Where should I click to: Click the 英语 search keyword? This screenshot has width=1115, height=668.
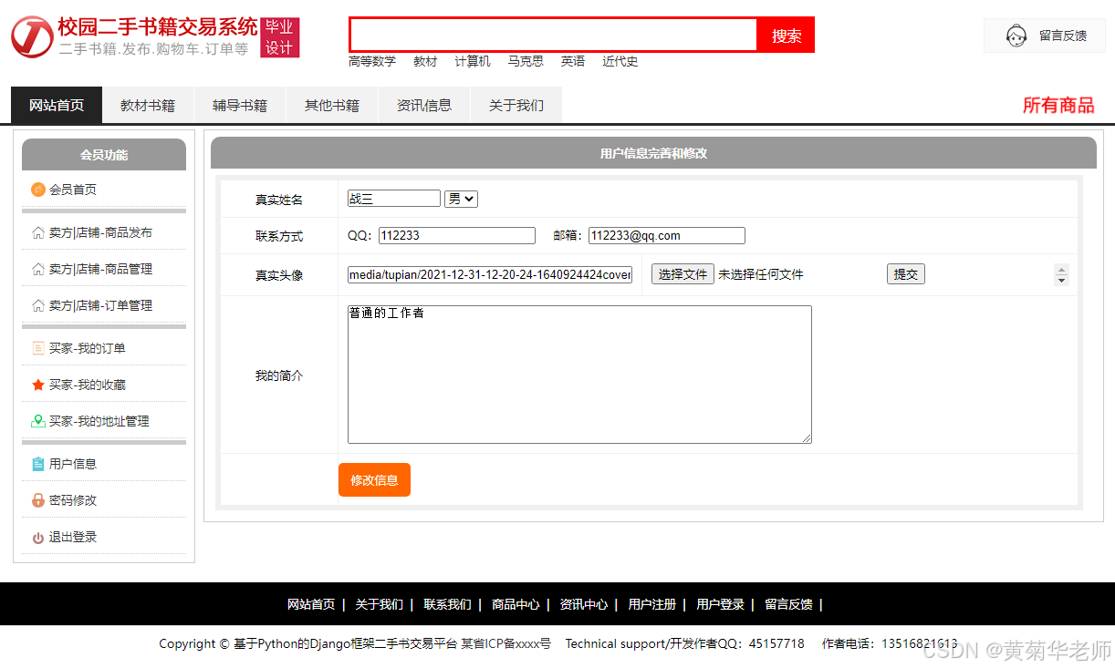pos(573,61)
